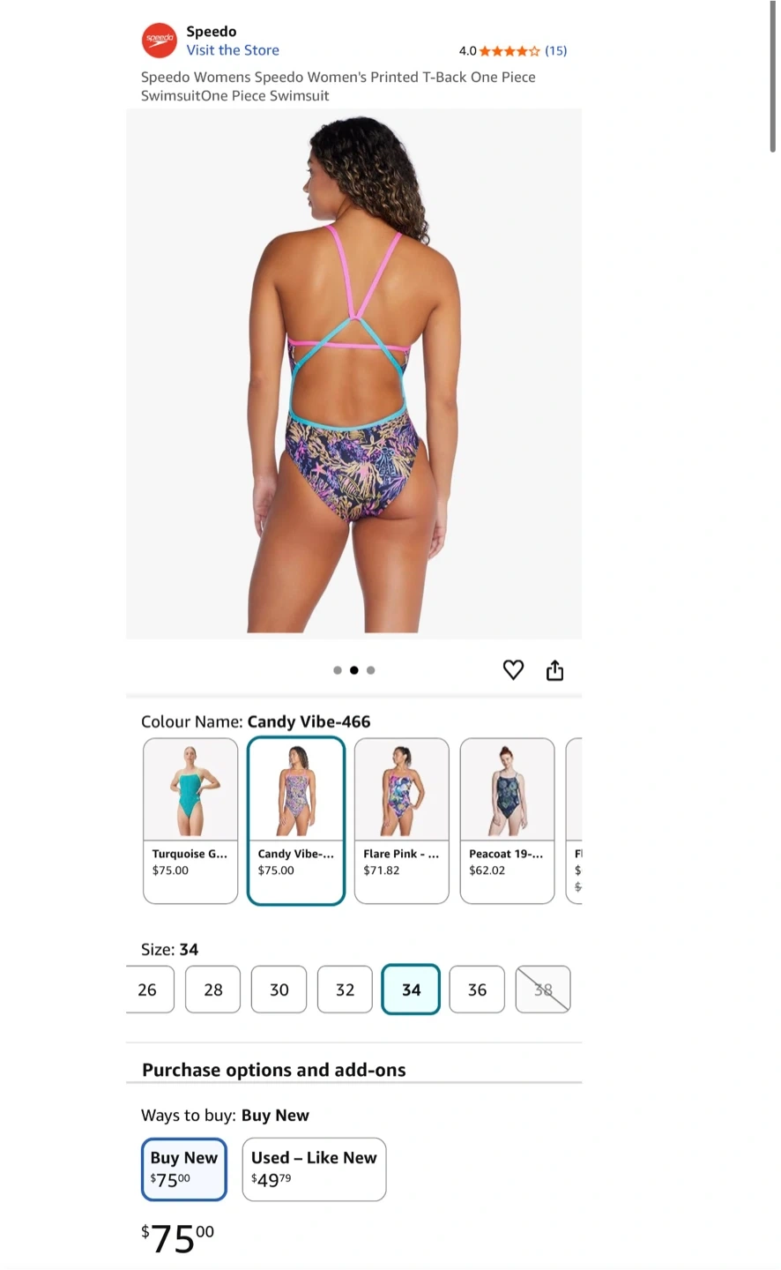This screenshot has width=781, height=1270.
Task: Open the 15 reviews count link
Action: (556, 51)
